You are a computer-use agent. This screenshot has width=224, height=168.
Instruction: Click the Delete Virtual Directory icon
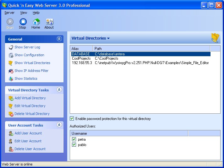tap(11, 114)
